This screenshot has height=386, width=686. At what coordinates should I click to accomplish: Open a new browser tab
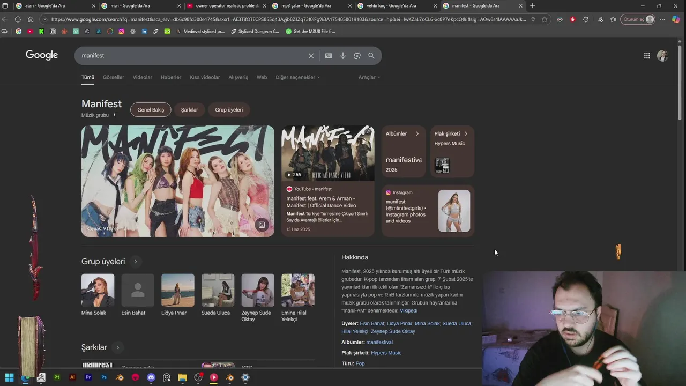click(x=532, y=6)
